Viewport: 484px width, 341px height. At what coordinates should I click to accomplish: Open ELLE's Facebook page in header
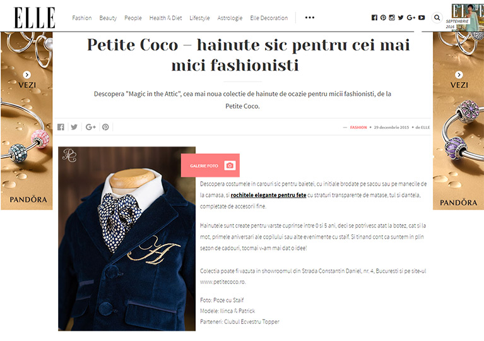[374, 18]
